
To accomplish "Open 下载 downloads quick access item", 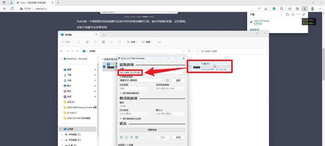I will coord(69,75).
